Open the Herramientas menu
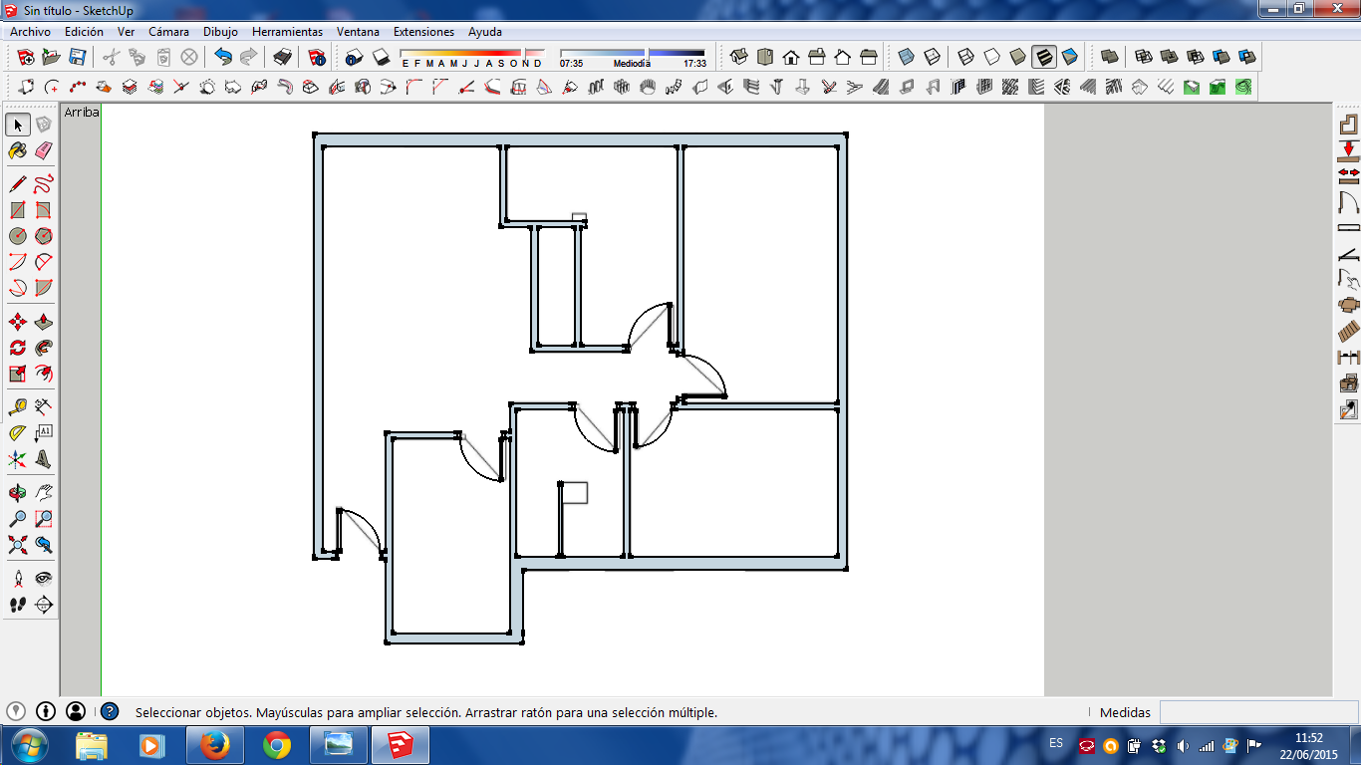This screenshot has height=765, width=1361. [x=287, y=32]
